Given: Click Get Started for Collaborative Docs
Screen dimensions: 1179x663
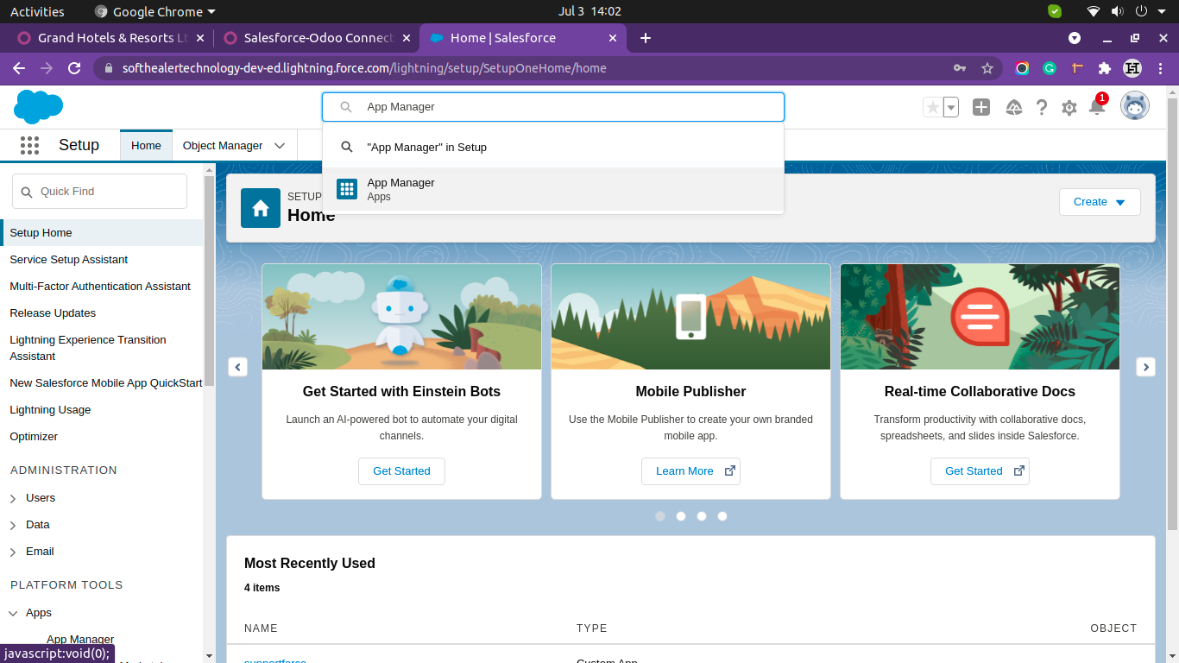Looking at the screenshot, I should coord(980,471).
